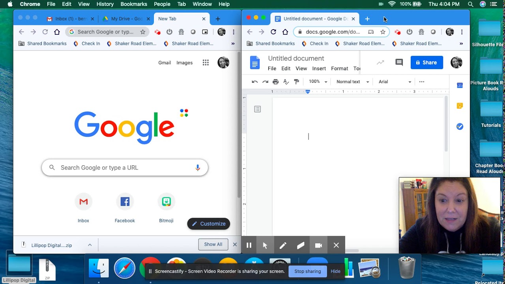505x284 pixels.
Task: Open the Edit menu in Google Docs
Action: [x=286, y=69]
